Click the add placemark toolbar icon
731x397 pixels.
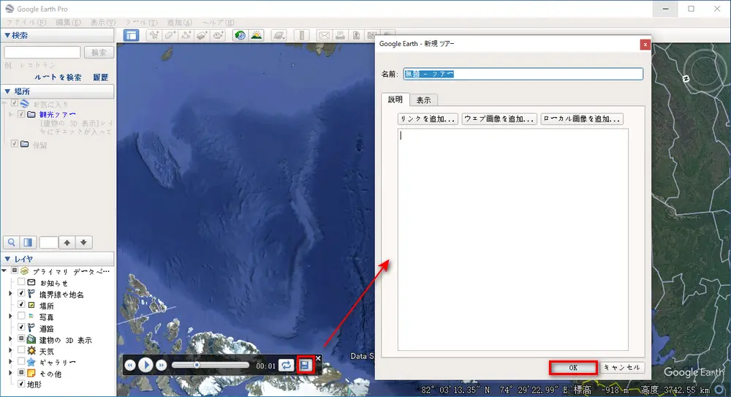click(x=154, y=35)
